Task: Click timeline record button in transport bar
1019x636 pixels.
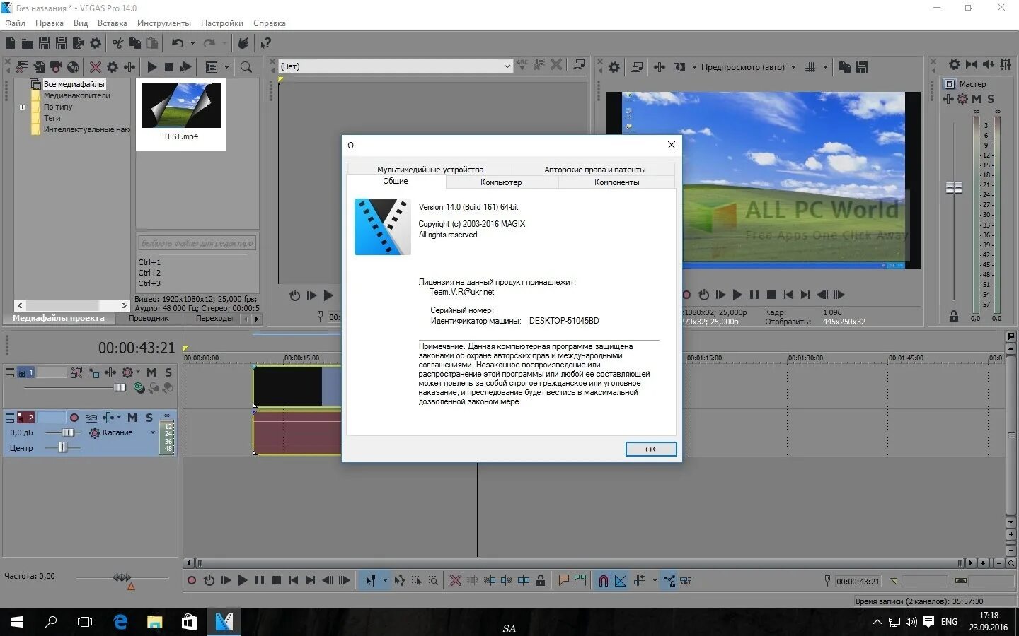Action: (x=192, y=581)
